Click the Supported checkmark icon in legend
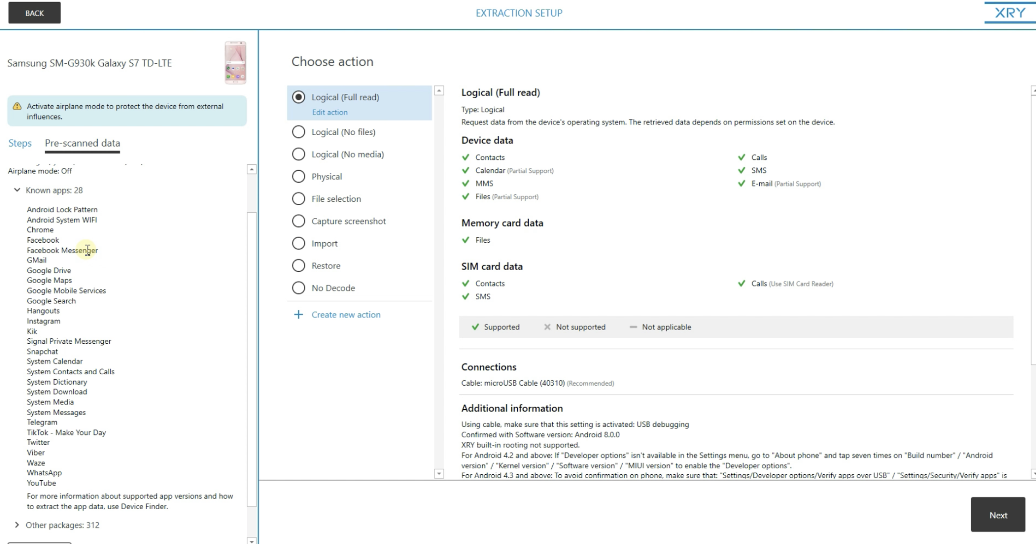Image resolution: width=1036 pixels, height=544 pixels. click(475, 327)
